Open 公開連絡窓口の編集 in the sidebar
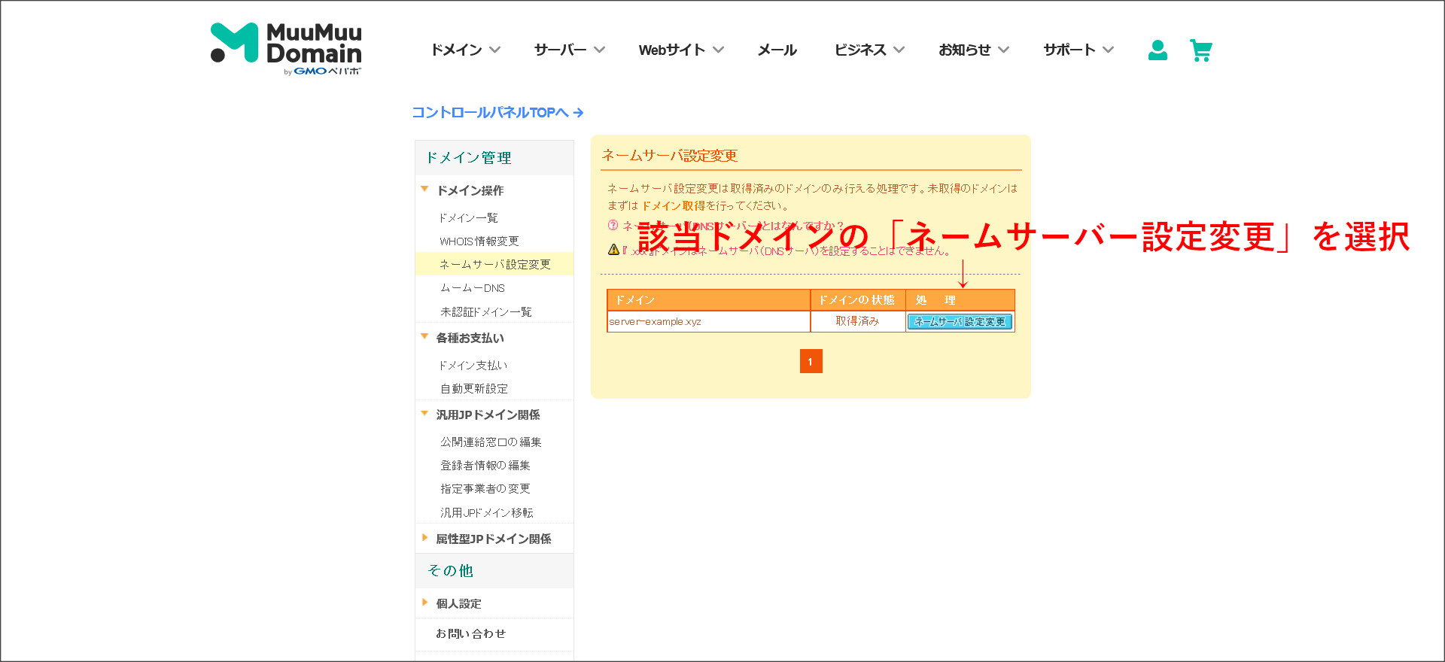The height and width of the screenshot is (662, 1445). 491,442
